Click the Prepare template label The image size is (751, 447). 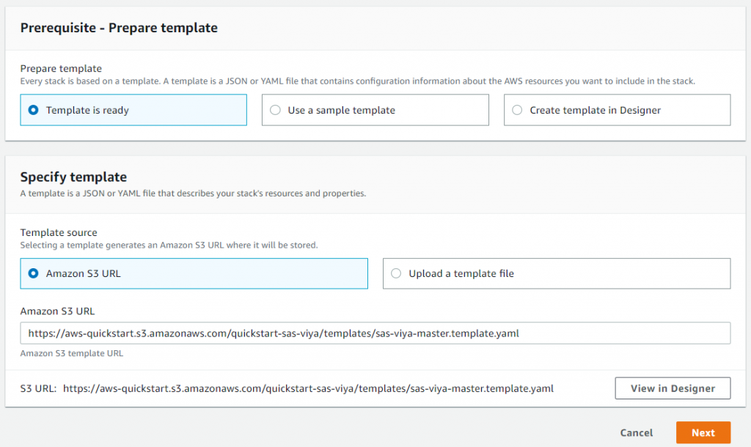tap(61, 68)
